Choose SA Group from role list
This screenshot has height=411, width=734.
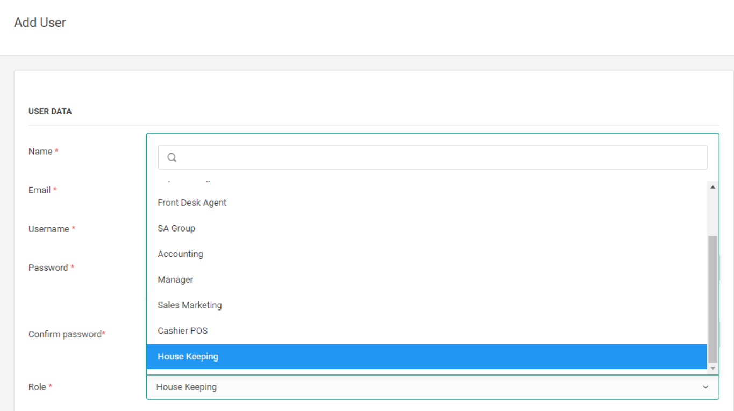point(426,228)
